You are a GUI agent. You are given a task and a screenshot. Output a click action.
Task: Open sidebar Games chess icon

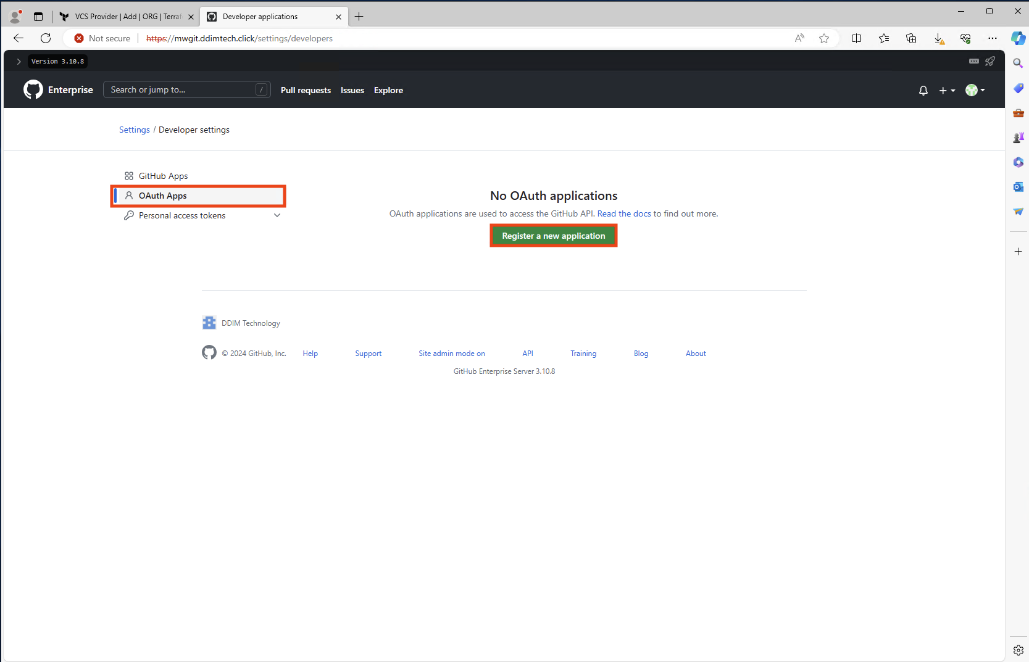pyautogui.click(x=1018, y=138)
